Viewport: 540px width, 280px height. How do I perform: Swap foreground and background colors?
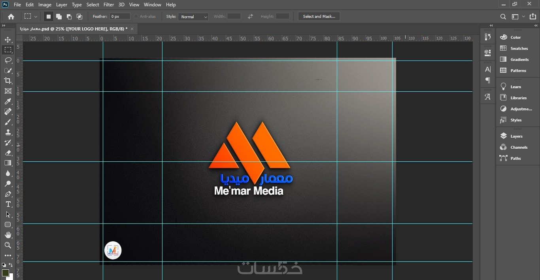click(11, 265)
